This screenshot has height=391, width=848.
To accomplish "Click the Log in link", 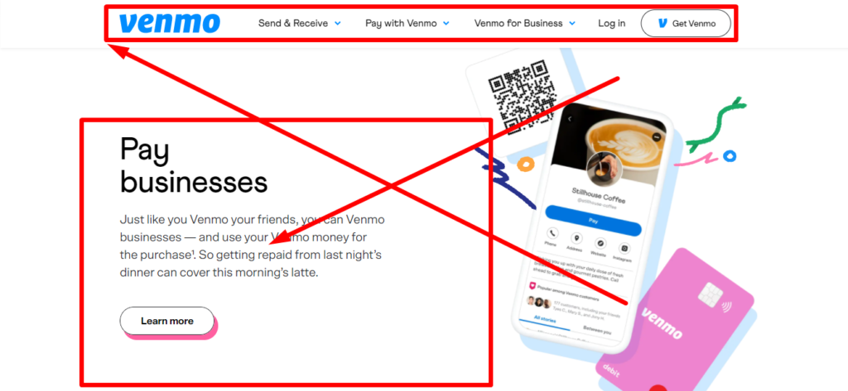I will (612, 23).
